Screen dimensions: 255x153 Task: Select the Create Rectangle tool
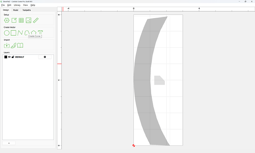[x=13, y=33]
